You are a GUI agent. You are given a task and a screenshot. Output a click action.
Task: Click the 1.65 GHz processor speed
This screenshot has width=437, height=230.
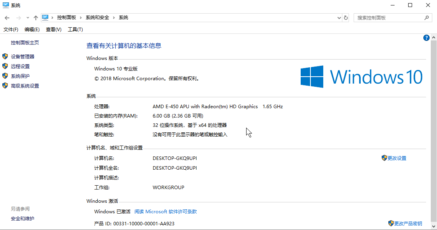[x=273, y=106]
